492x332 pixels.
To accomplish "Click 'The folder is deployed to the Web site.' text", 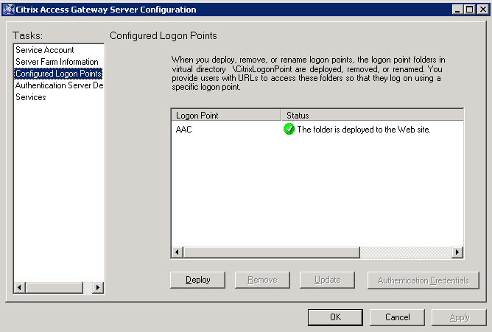I will 364,129.
